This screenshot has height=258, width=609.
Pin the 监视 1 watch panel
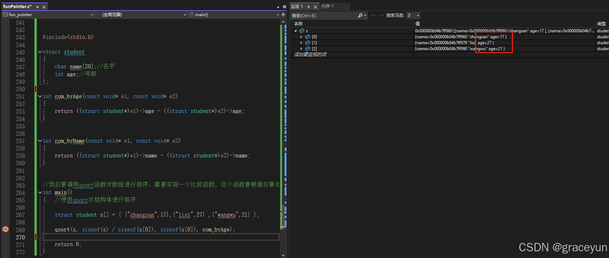(x=309, y=7)
